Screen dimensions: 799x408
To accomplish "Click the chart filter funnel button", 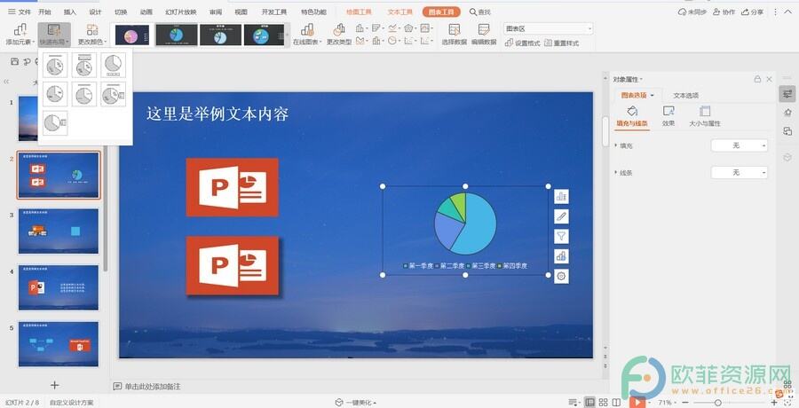I will (561, 236).
